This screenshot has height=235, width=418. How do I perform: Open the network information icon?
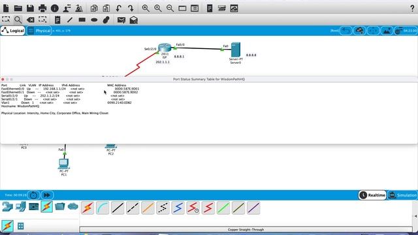55,8
